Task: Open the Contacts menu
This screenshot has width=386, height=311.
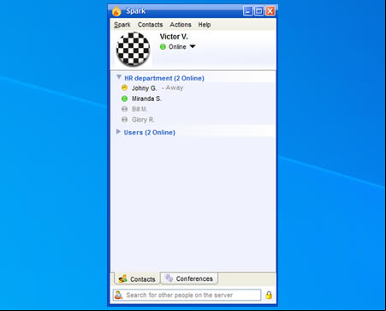Action: click(150, 25)
